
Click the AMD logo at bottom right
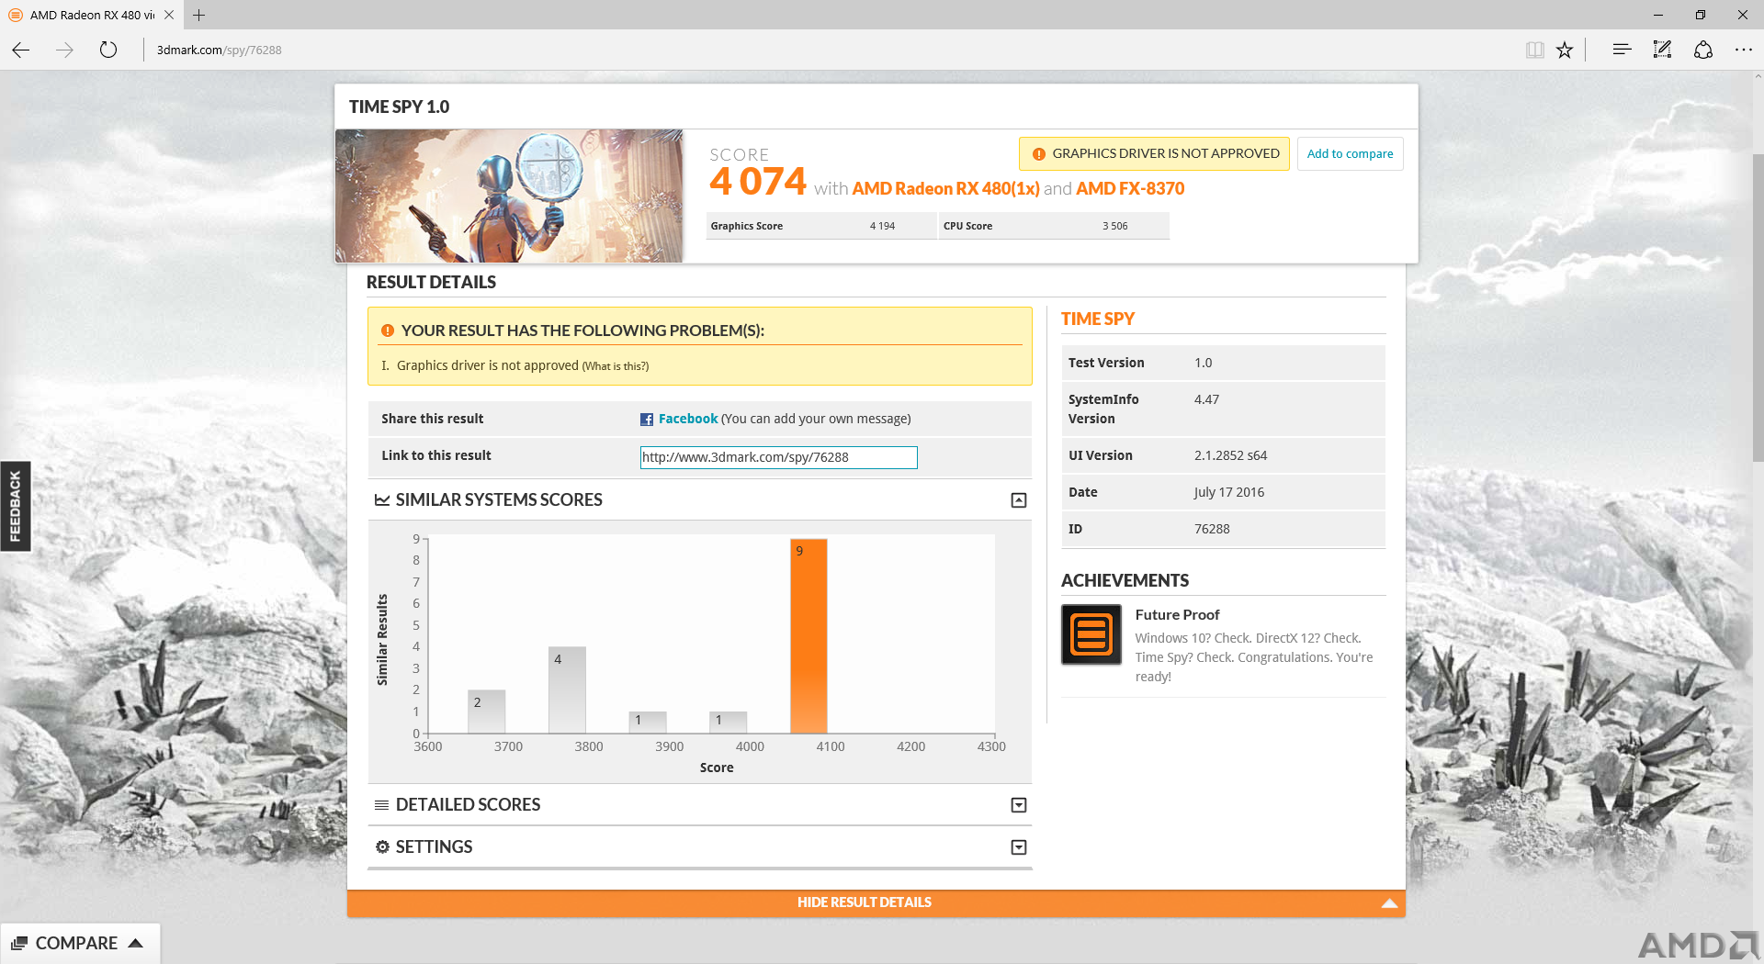(x=1696, y=946)
